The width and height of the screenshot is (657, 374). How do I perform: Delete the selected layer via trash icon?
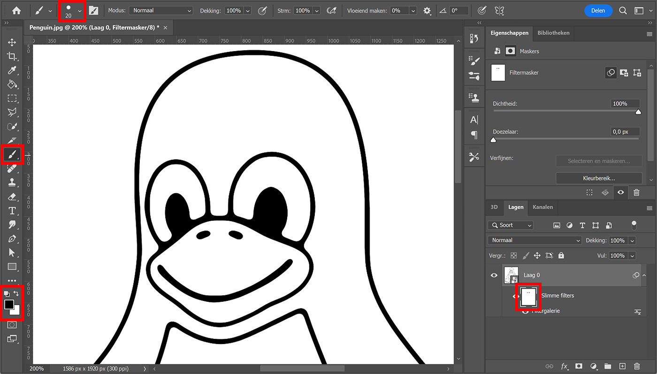(637, 367)
